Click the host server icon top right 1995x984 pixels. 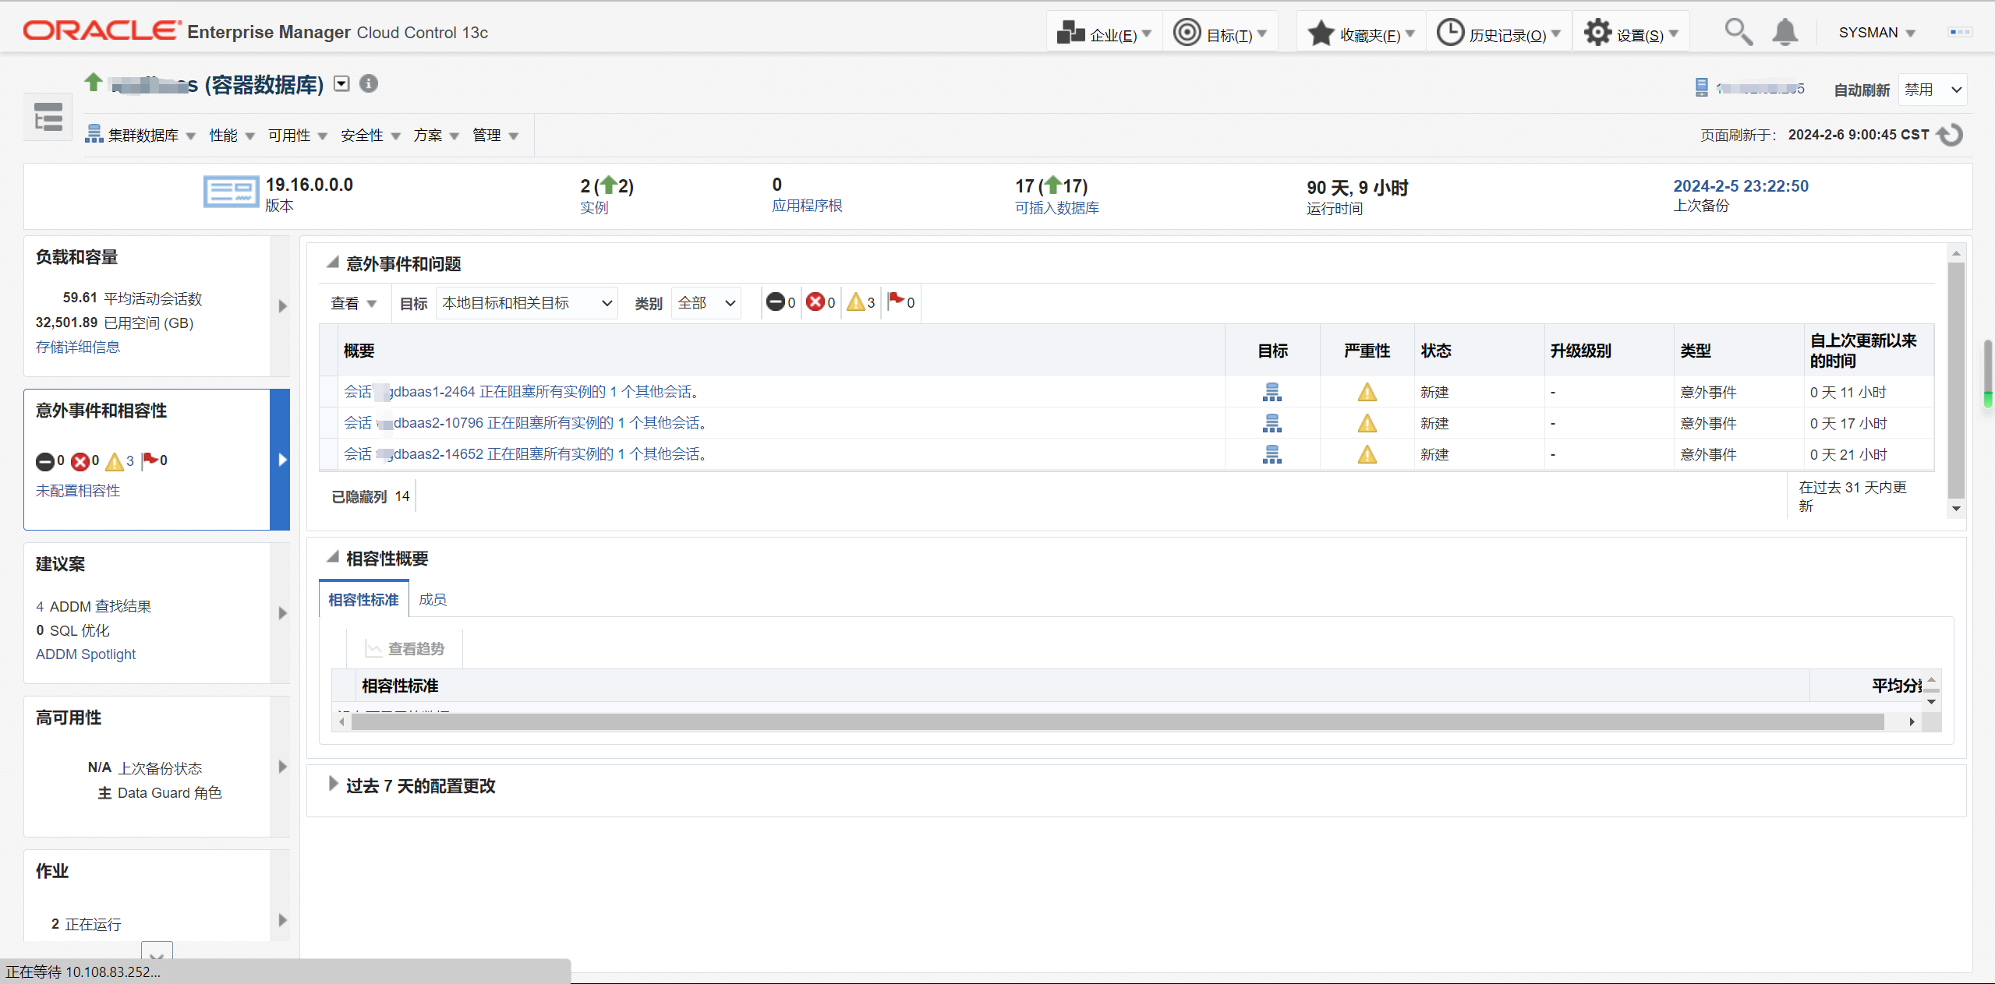pyautogui.click(x=1702, y=88)
